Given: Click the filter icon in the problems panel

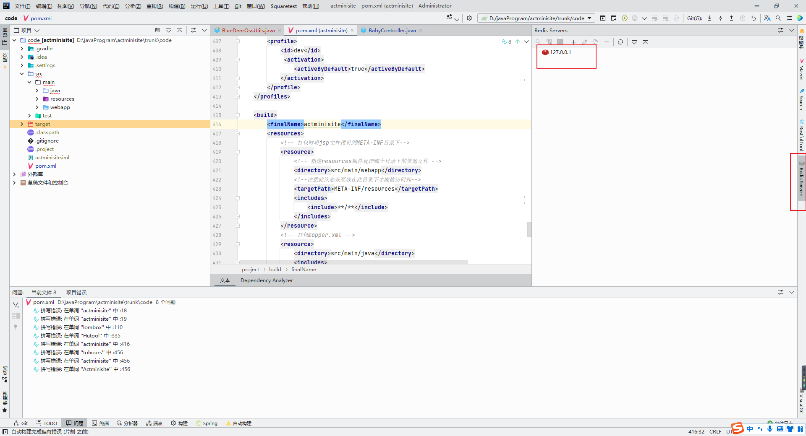Looking at the screenshot, I should (16, 304).
